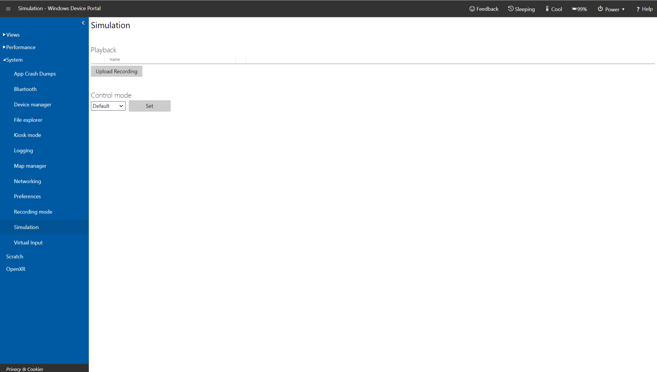Click the hamburger menu icon

(8, 8)
